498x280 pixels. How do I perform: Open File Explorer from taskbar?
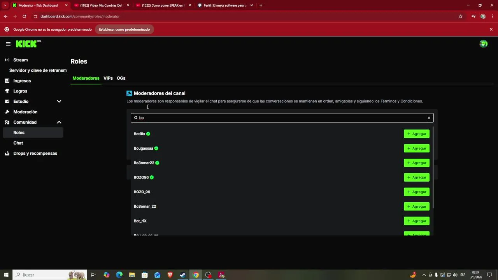(132, 275)
